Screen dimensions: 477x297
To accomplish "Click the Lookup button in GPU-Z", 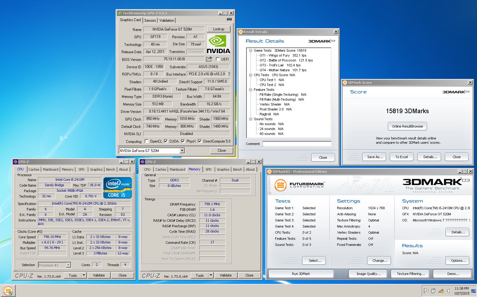I will pos(219,29).
